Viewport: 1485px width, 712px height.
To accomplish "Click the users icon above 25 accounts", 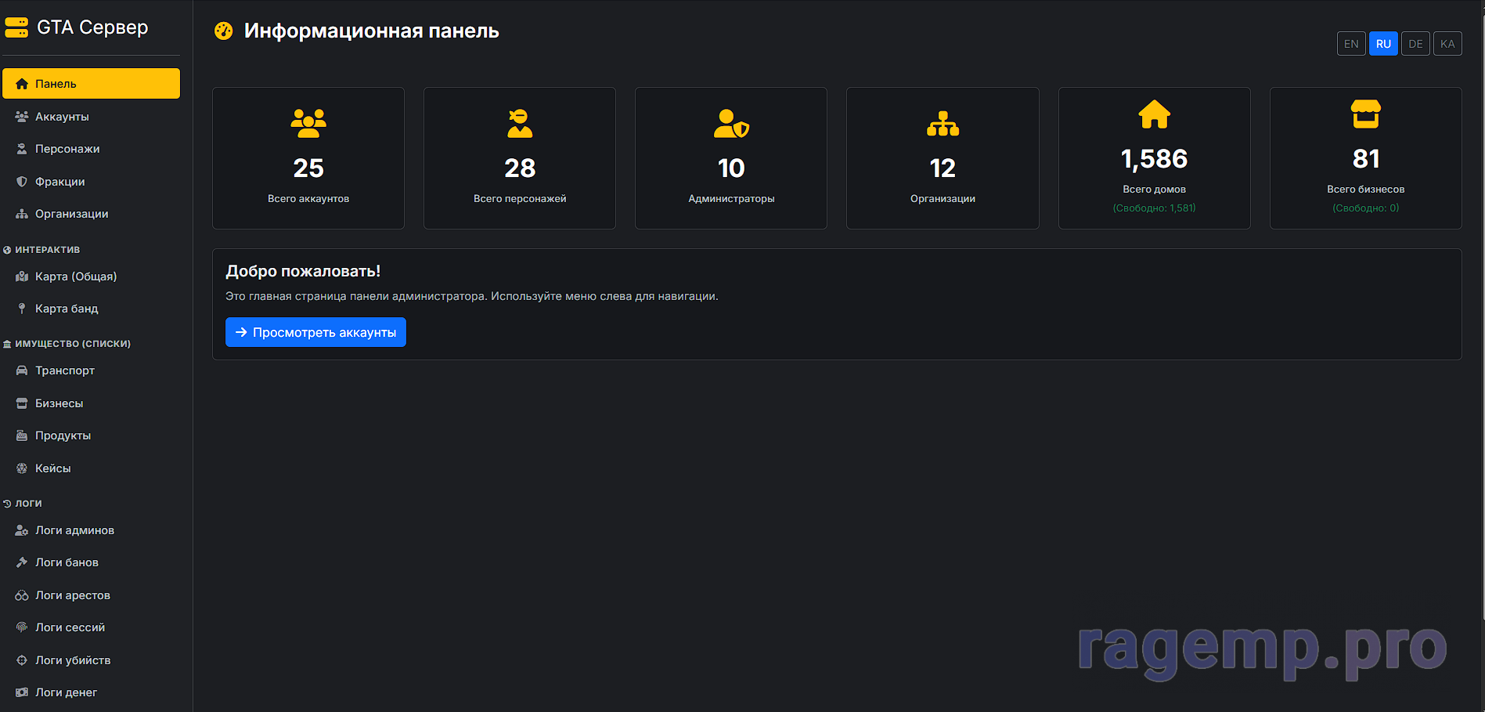I will tap(308, 123).
